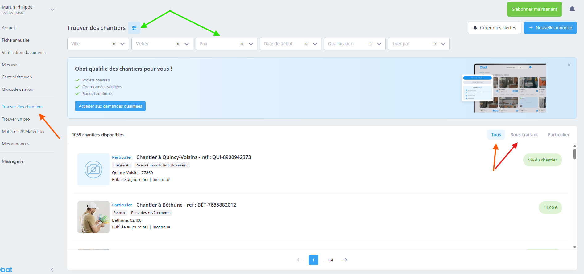This screenshot has width=584, height=274.
Task: Collapse the sidebar with chevron
Action: point(52,270)
